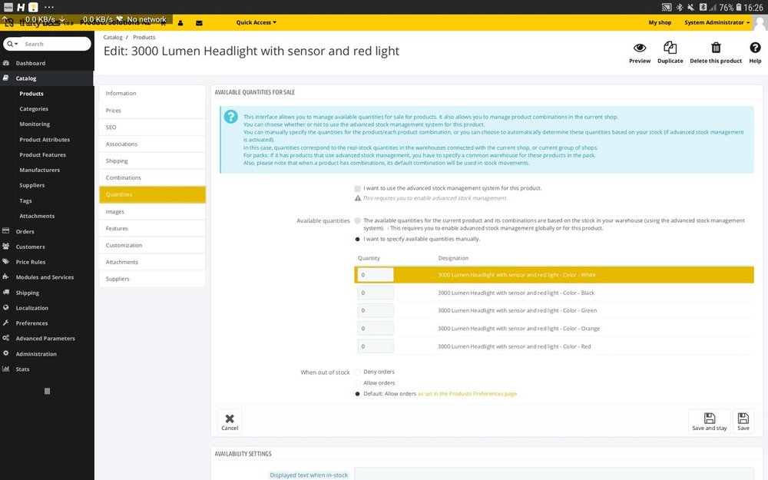Click the quantity field for Color - Black
The image size is (768, 480).
click(x=376, y=293)
